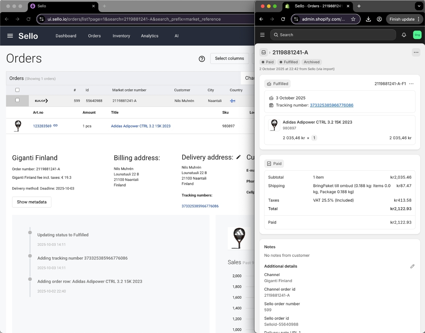Click Finish update button
Viewport: 425px width, 333px height.
[402, 19]
